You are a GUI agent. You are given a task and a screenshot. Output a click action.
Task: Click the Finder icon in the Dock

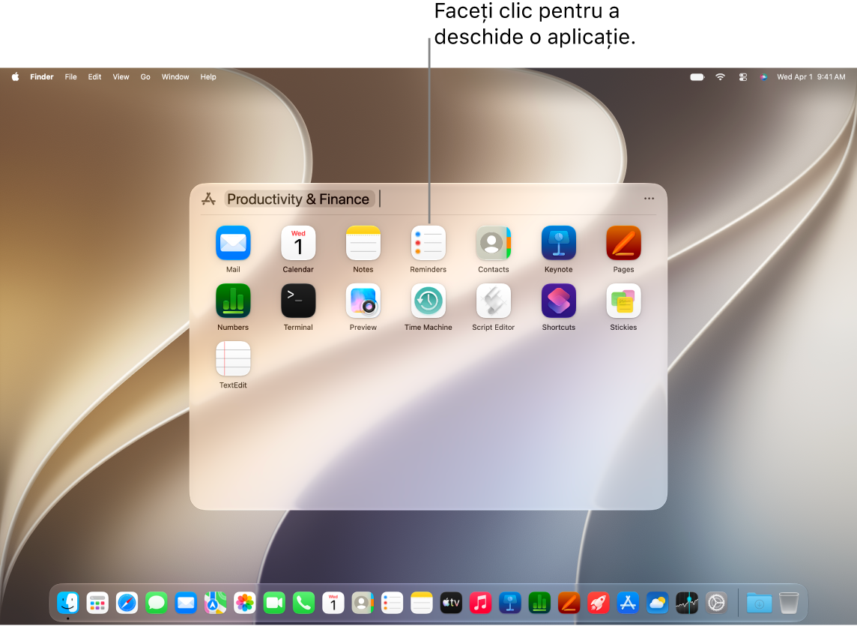click(x=67, y=603)
